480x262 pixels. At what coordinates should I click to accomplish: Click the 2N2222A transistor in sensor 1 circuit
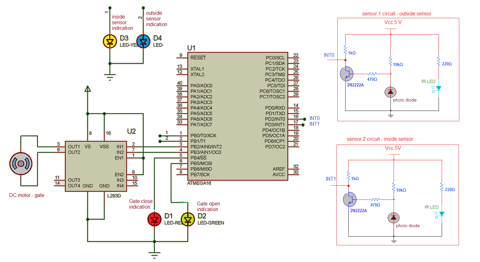point(347,74)
